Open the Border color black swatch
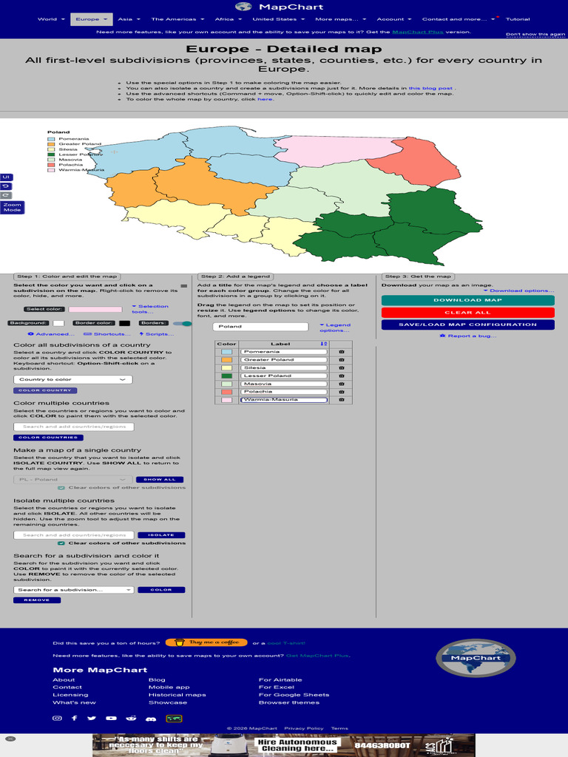 point(124,324)
